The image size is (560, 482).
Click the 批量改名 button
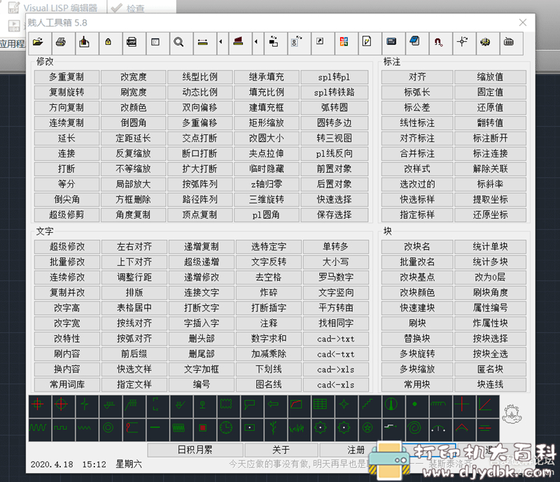[417, 262]
